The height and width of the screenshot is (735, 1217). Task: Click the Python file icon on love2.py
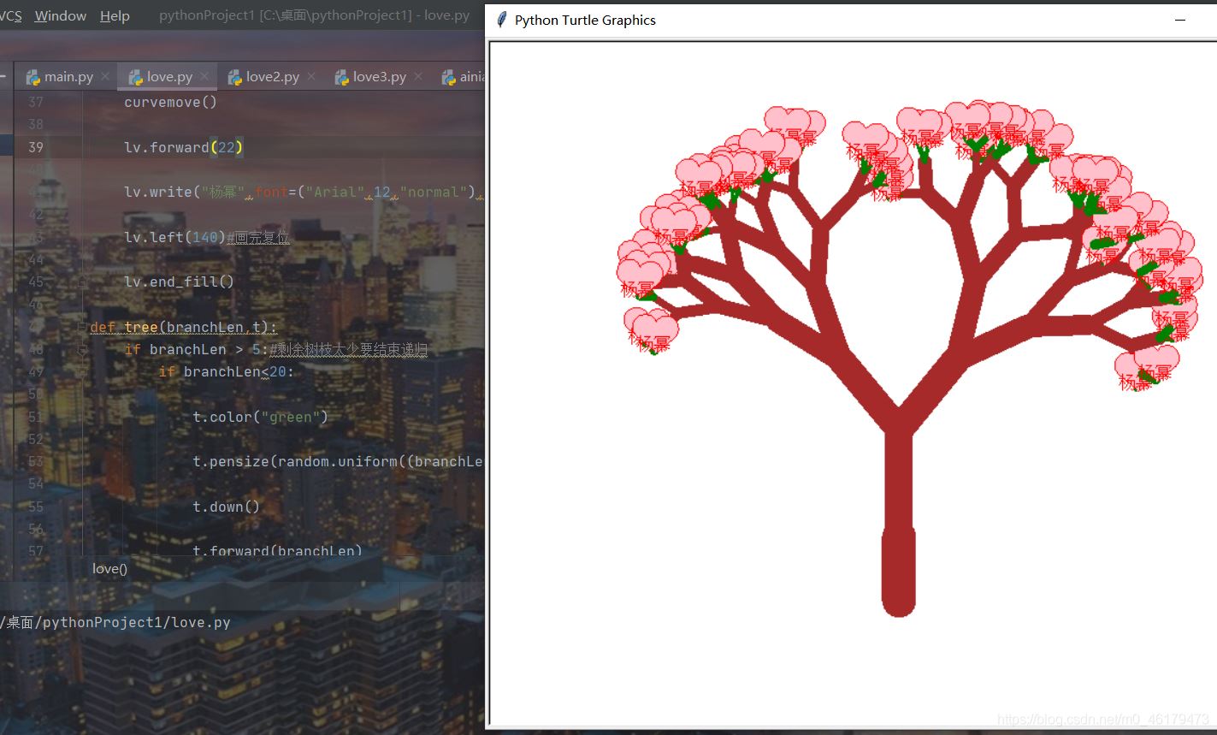pos(234,77)
